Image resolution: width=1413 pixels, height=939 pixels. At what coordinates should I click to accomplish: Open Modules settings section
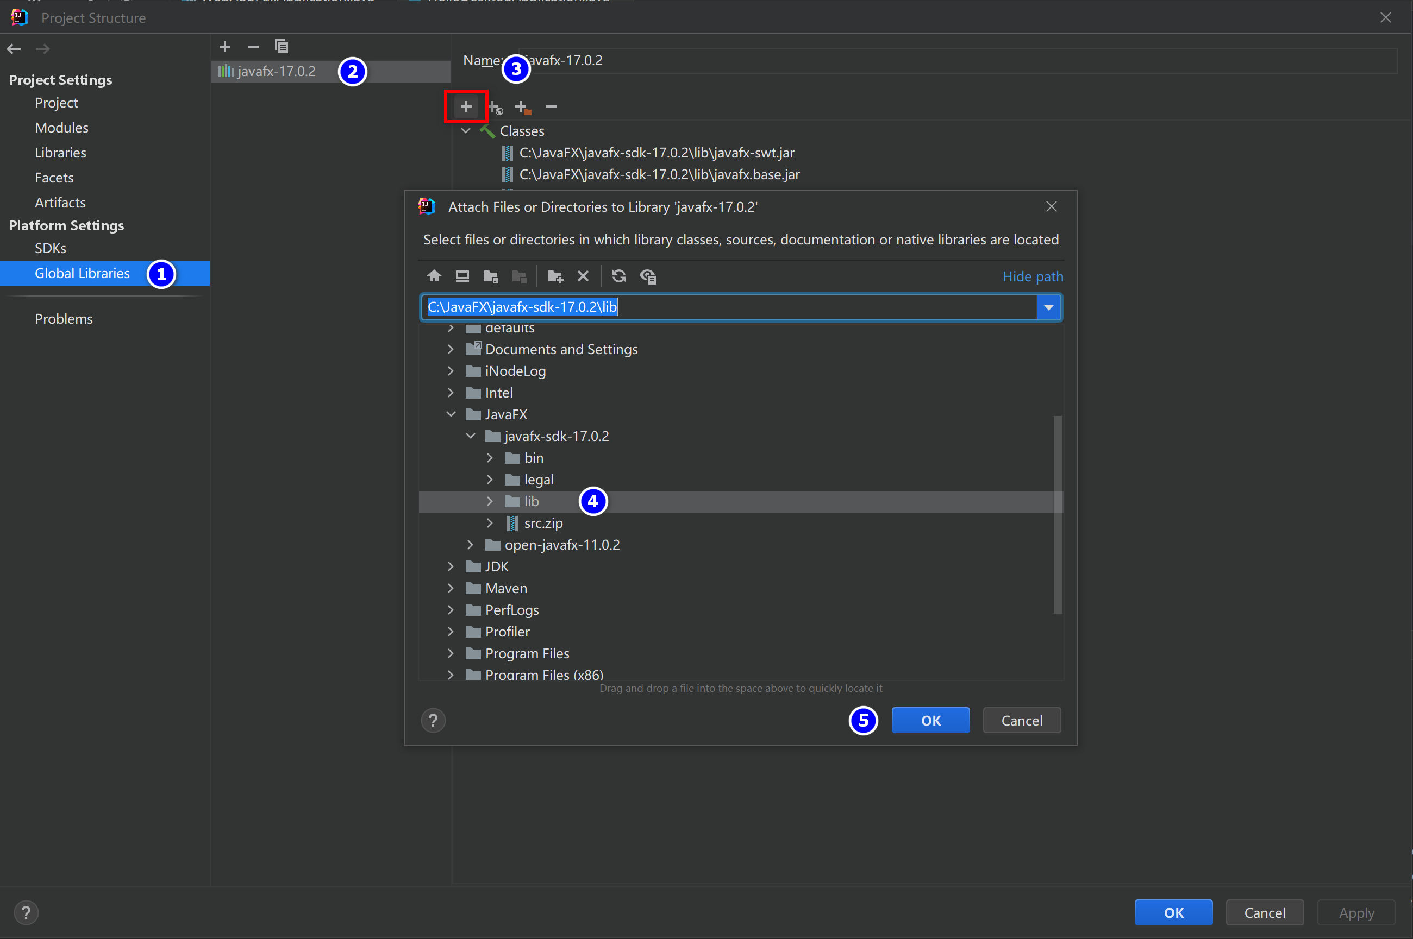pos(61,128)
